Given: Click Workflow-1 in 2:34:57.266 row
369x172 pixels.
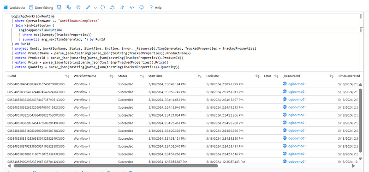Looking at the screenshot, I should pos(82,154).
